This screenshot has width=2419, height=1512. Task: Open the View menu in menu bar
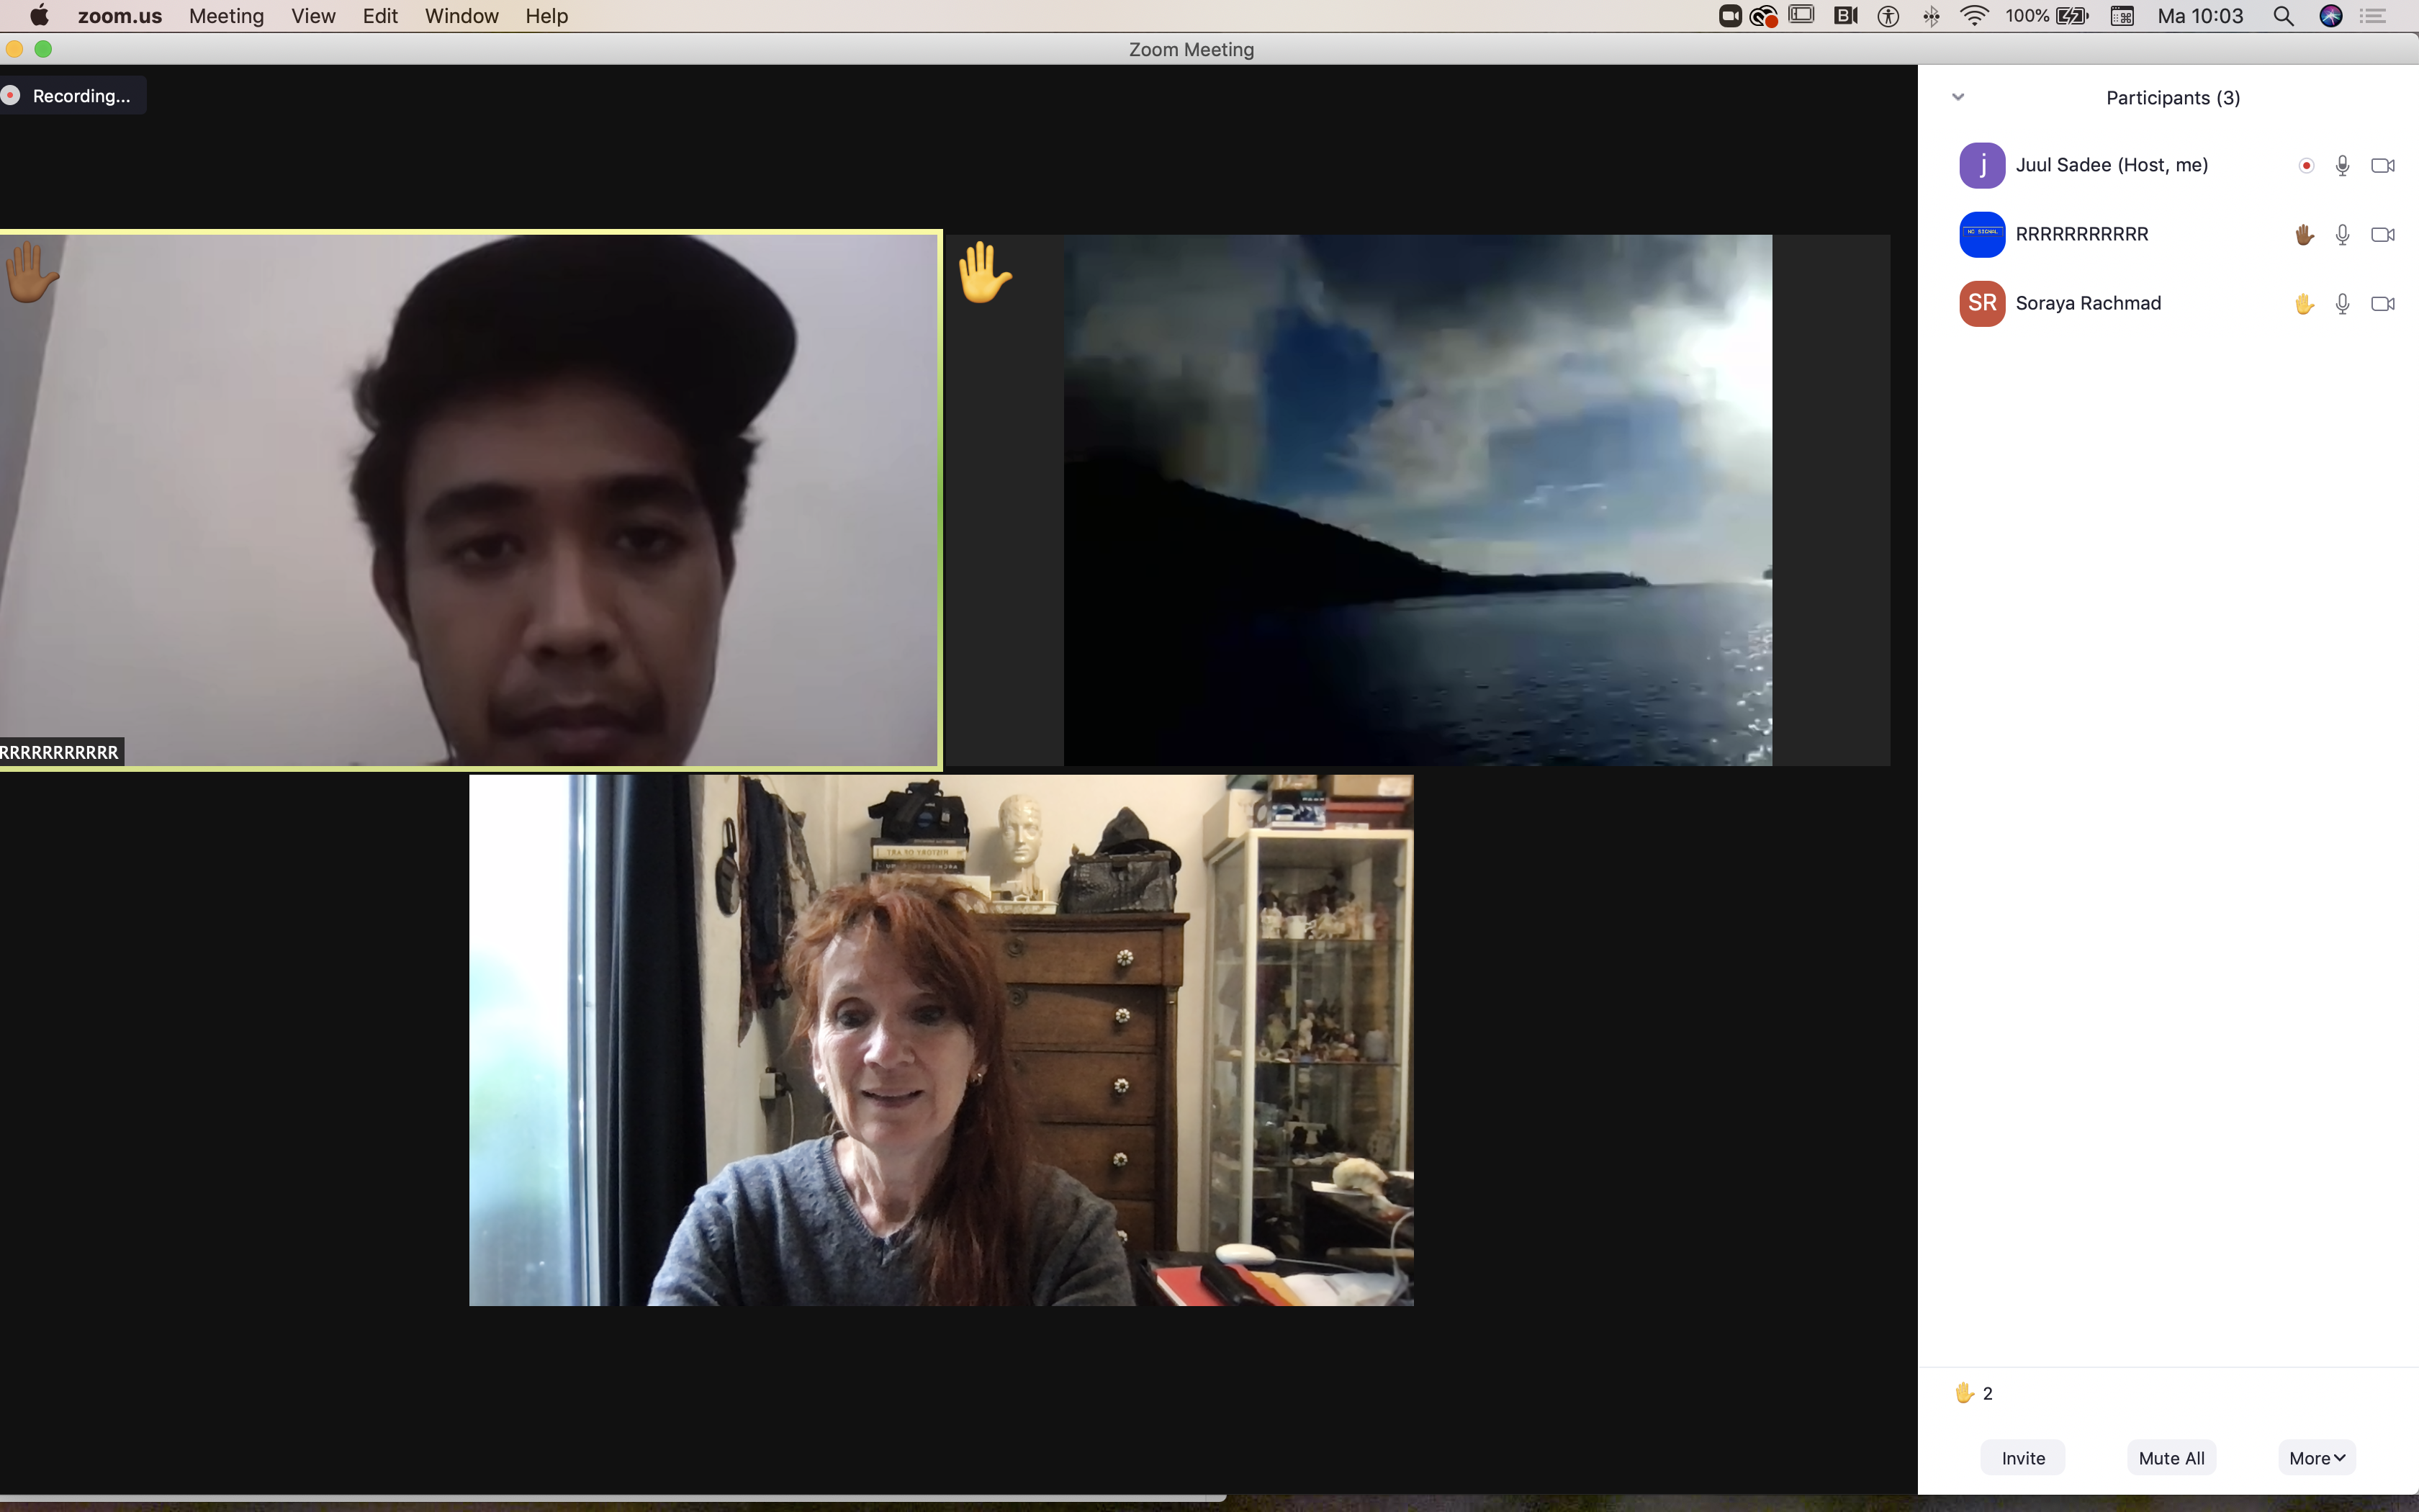click(313, 16)
